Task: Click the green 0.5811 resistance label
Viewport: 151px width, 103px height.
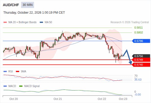Action: [x=138, y=28]
